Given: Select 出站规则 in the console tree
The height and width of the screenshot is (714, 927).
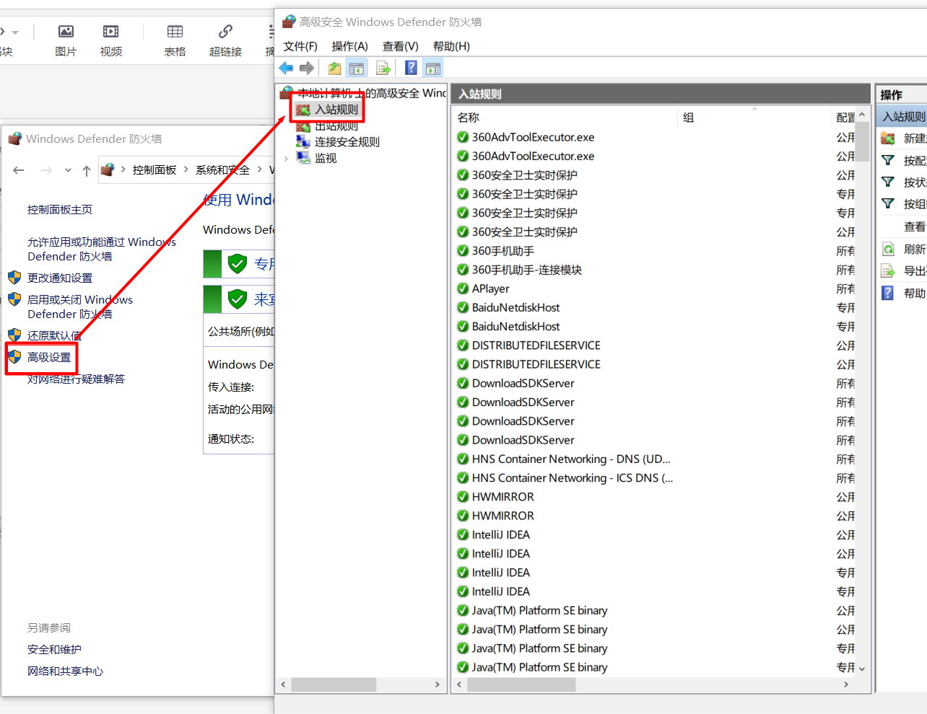Looking at the screenshot, I should tap(336, 127).
